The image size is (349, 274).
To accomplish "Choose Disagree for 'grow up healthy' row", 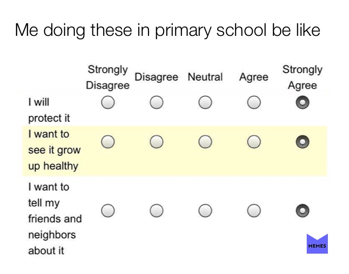I will pos(156,142).
